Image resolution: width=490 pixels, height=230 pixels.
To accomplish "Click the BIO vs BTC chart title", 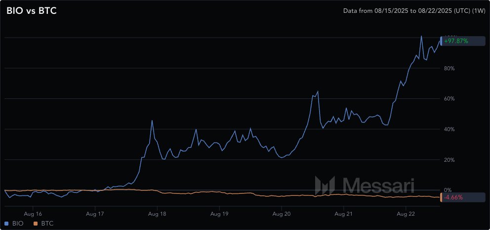I will tap(31, 11).
